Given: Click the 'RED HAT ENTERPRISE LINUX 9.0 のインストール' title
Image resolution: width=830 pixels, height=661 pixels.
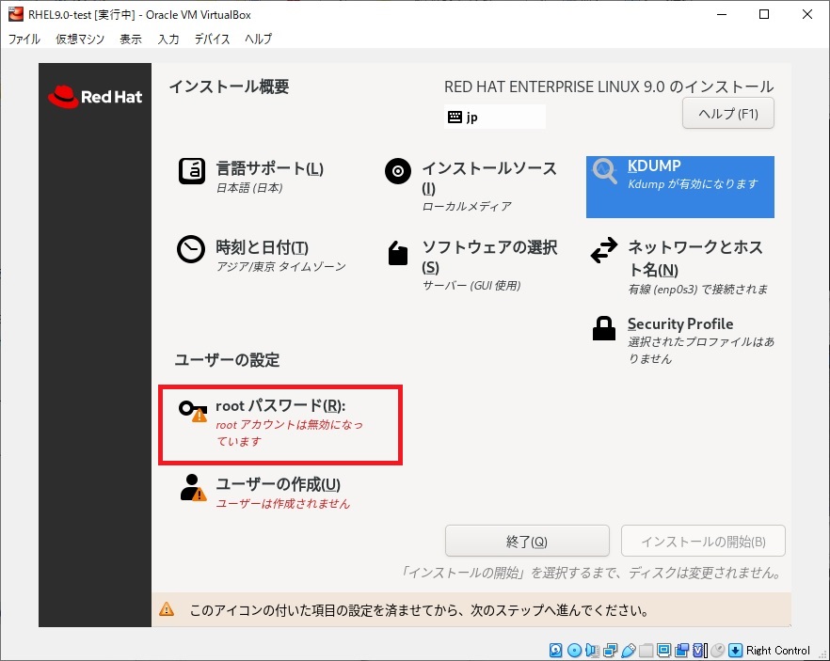Looking at the screenshot, I should coord(609,87).
